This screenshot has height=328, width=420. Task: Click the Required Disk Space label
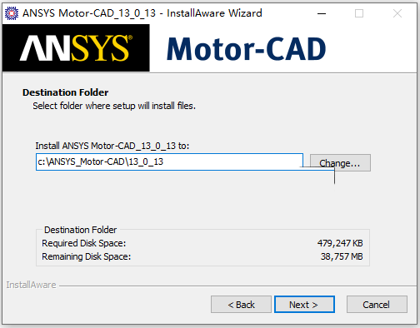84,243
